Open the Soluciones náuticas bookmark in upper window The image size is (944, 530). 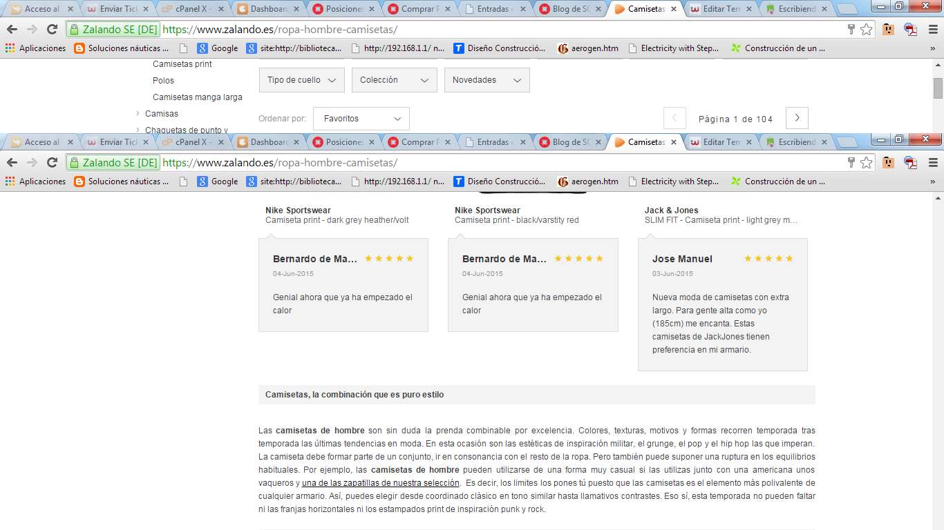tap(122, 48)
